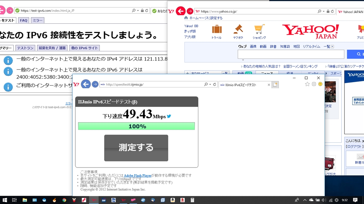Focus the Yahoo web search input box
The width and height of the screenshot is (364, 204).
(x=291, y=54)
